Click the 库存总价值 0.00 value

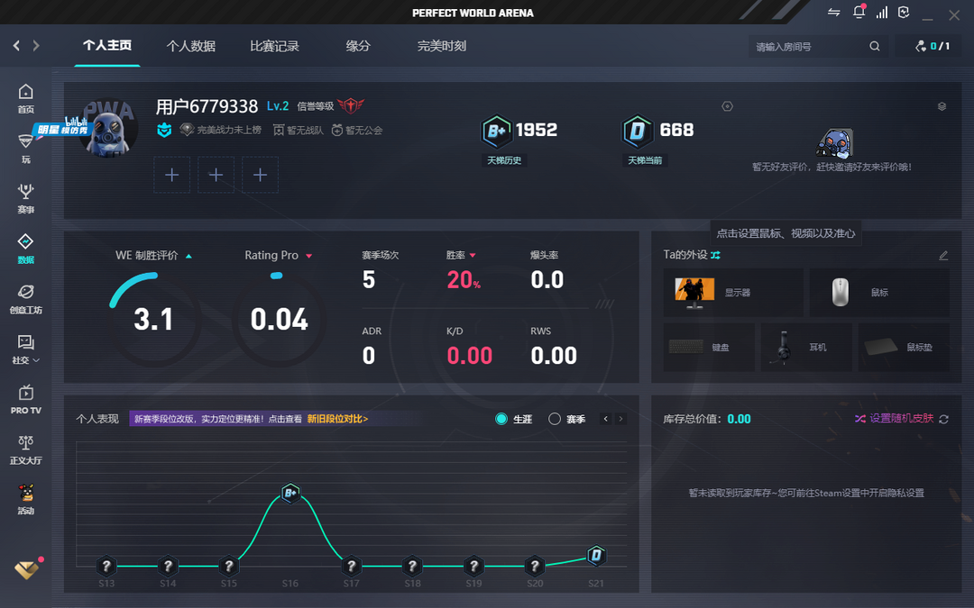[x=740, y=419]
